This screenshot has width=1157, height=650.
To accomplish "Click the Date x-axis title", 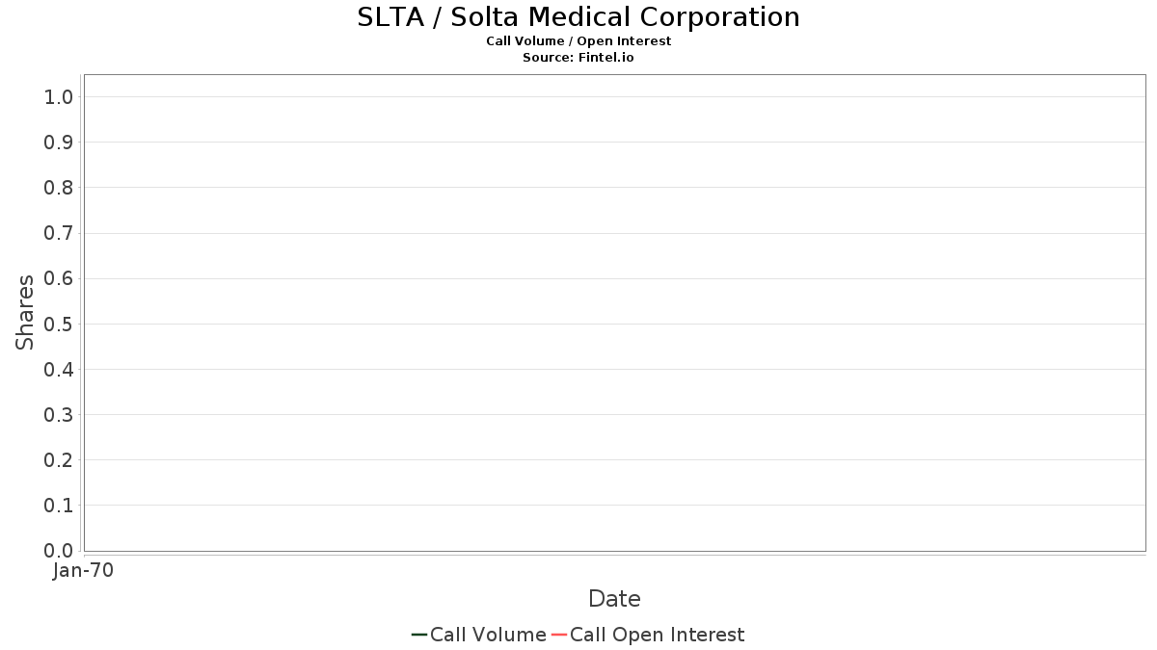I will [614, 599].
